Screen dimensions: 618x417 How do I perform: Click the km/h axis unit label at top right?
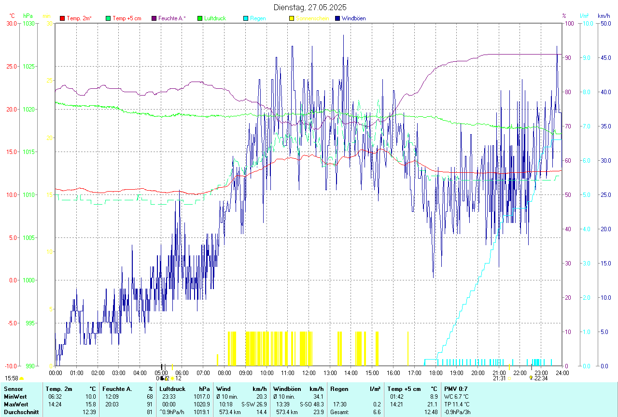(604, 16)
